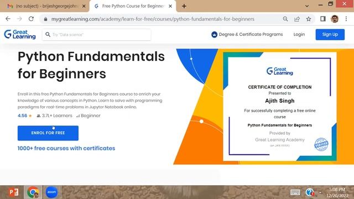This screenshot has height=199, width=354.
Task: Reload the page with the refresh icon
Action: [31, 19]
